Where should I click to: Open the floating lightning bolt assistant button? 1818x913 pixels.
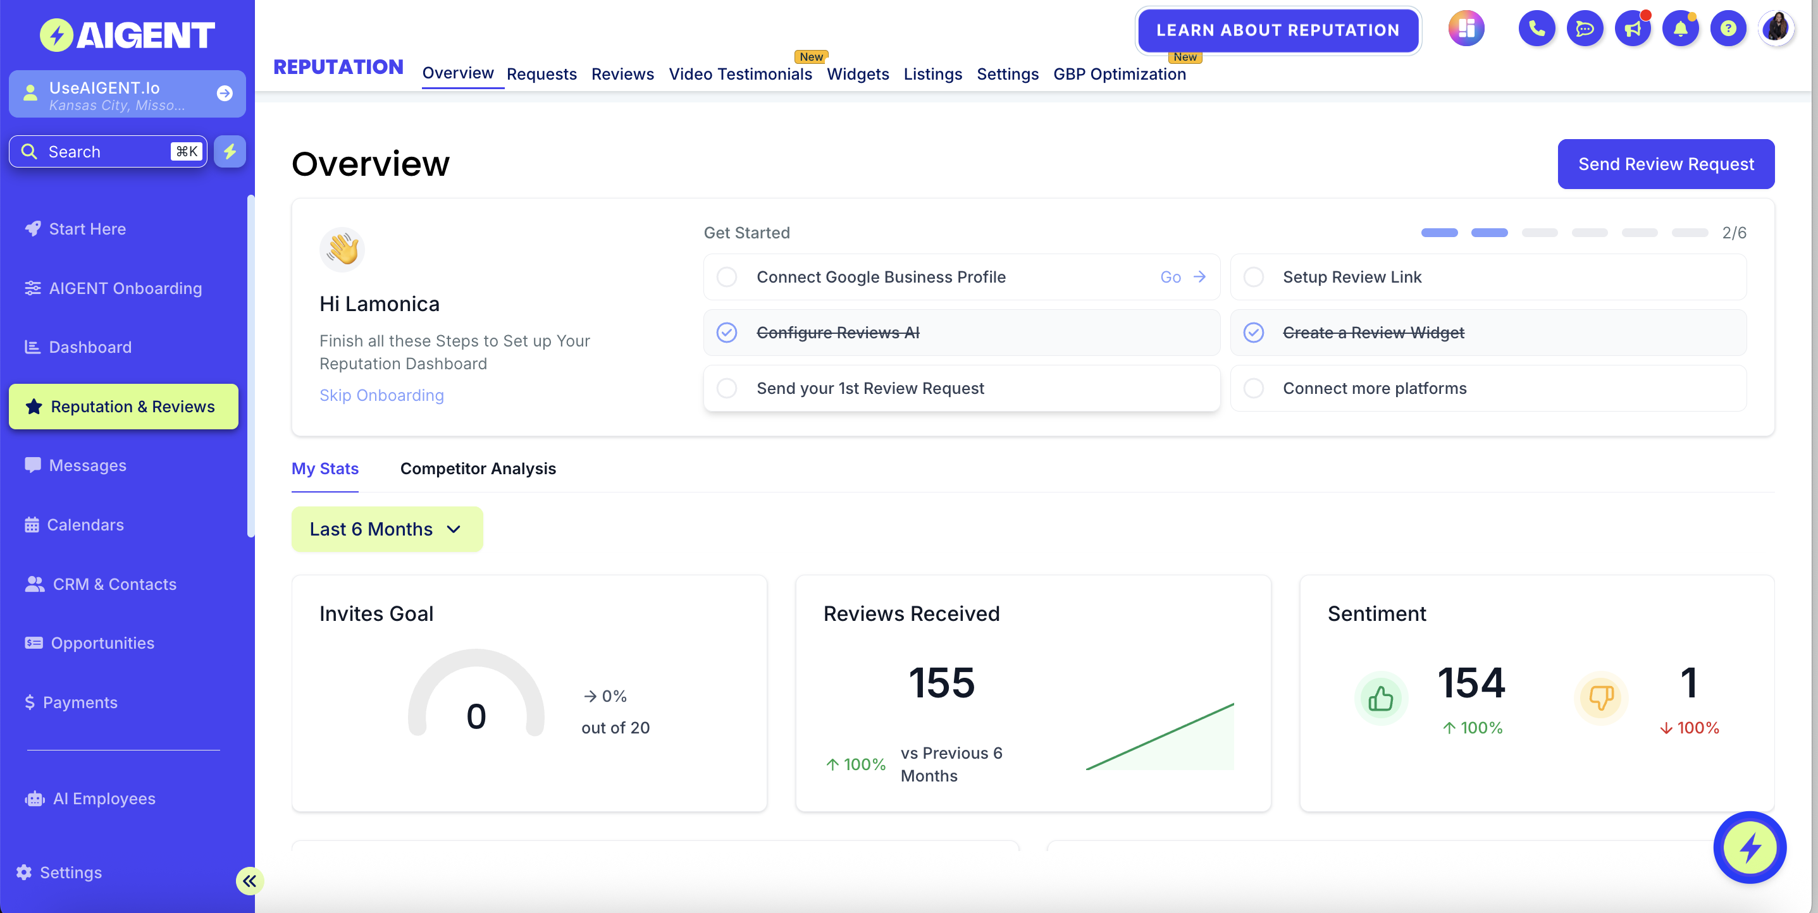(1749, 847)
